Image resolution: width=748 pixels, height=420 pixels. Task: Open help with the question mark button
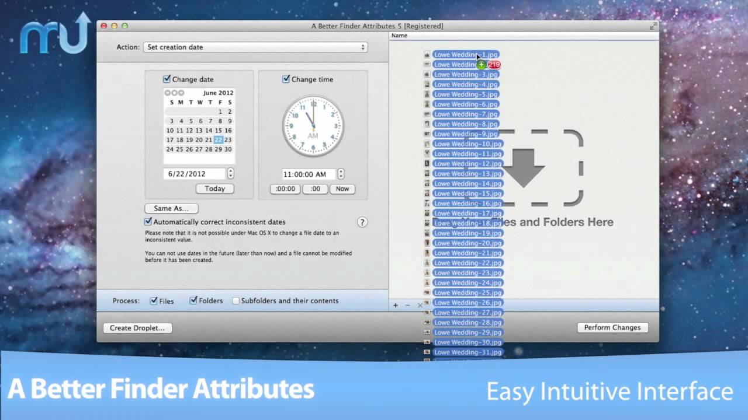point(362,222)
